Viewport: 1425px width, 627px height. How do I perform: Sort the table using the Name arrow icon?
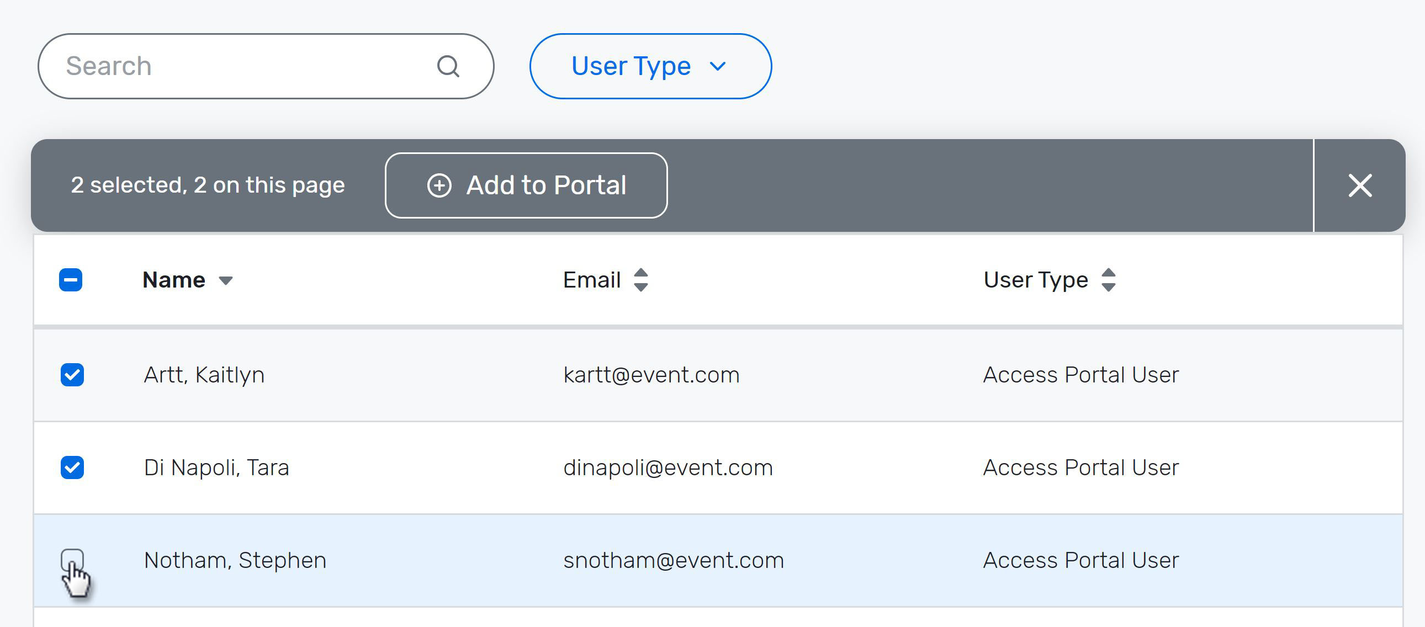[227, 281]
